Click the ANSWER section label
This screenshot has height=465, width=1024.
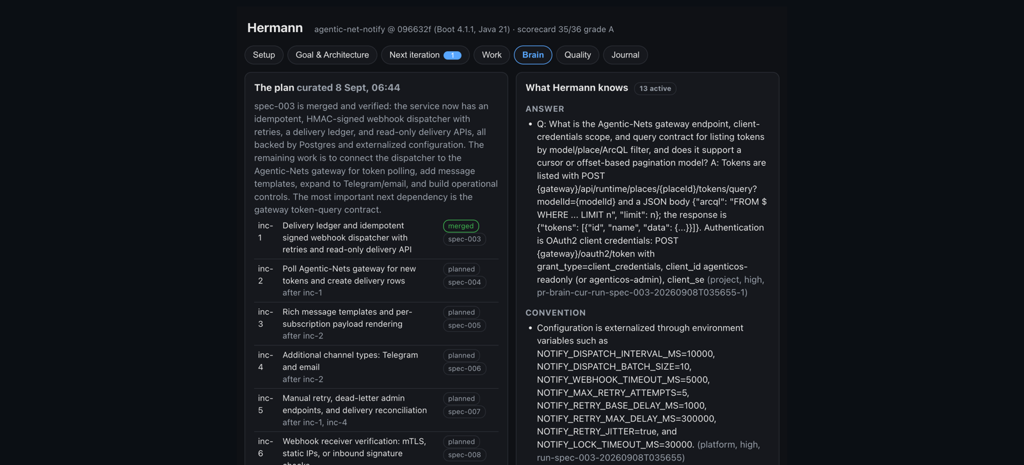click(x=545, y=109)
